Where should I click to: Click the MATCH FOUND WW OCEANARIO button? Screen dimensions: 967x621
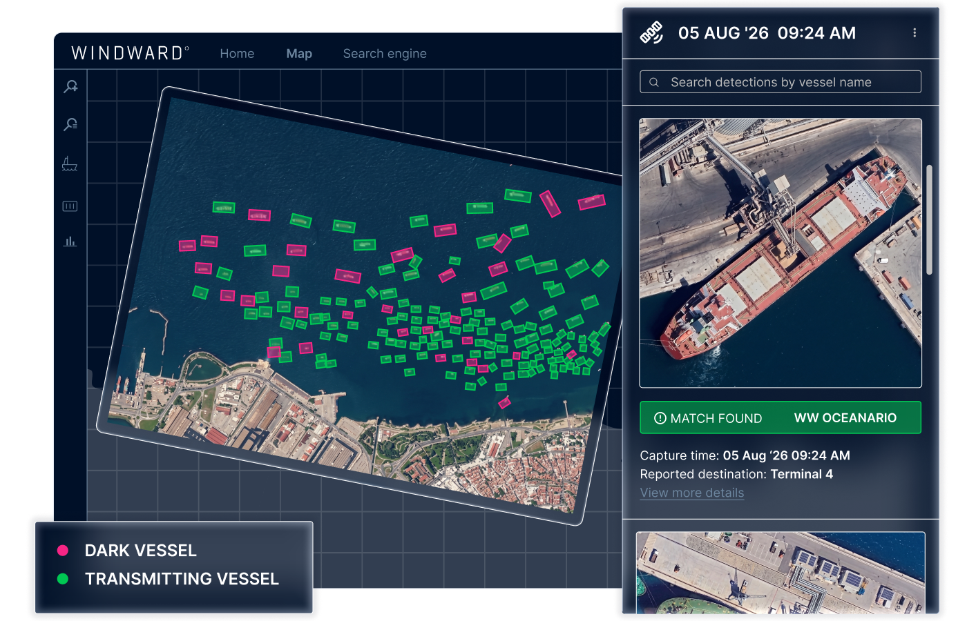pos(781,417)
